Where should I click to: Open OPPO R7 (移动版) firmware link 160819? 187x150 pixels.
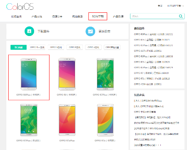coord(151,73)
